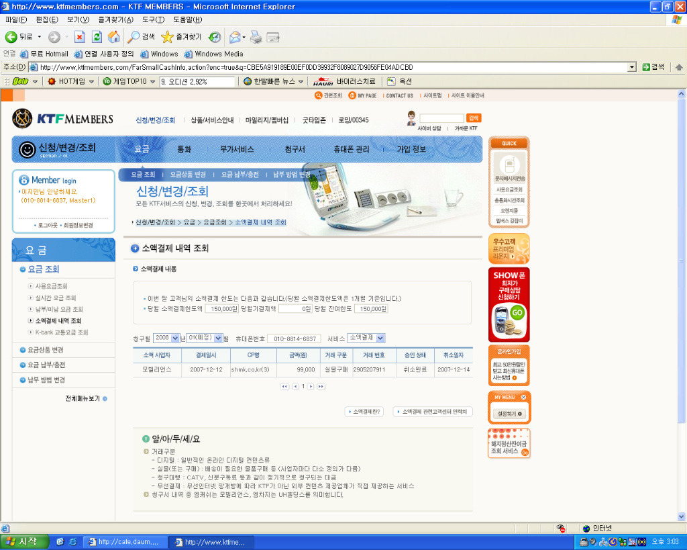Go to first page of results arrow
Screen dimensions: 687x550
click(284, 386)
